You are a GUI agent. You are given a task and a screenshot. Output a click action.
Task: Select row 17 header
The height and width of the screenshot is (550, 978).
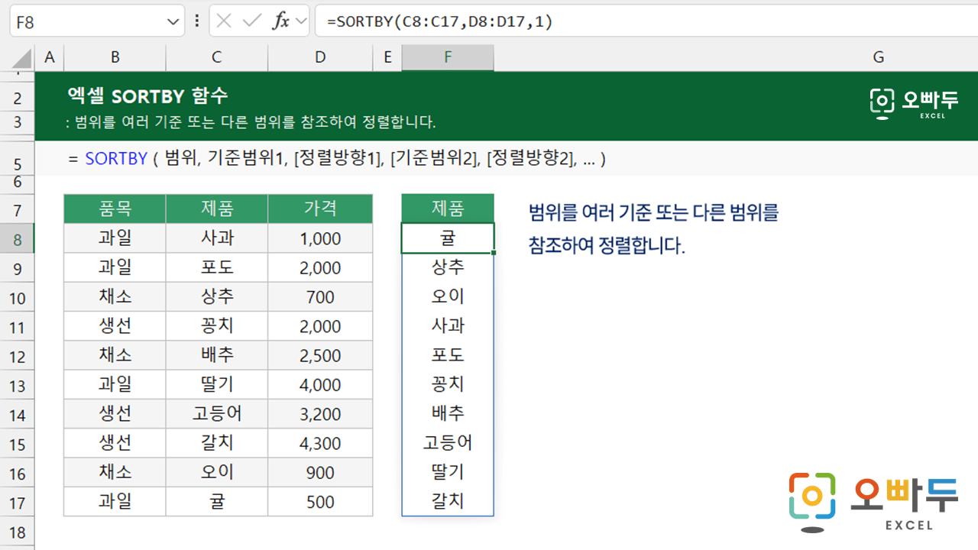18,503
